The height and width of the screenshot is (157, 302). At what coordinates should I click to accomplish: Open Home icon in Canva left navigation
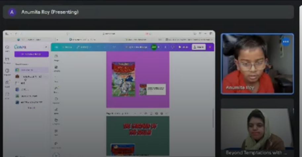click(7, 48)
